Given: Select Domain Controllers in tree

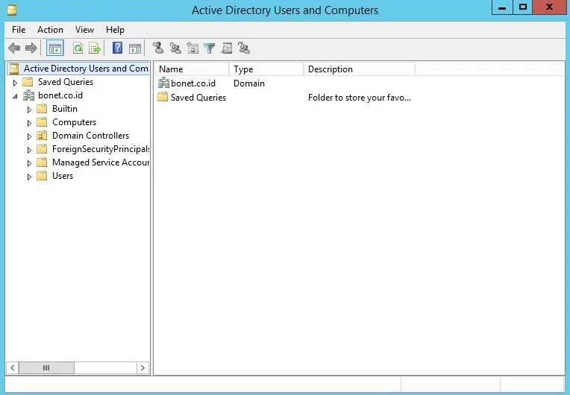Looking at the screenshot, I should click(x=90, y=136).
